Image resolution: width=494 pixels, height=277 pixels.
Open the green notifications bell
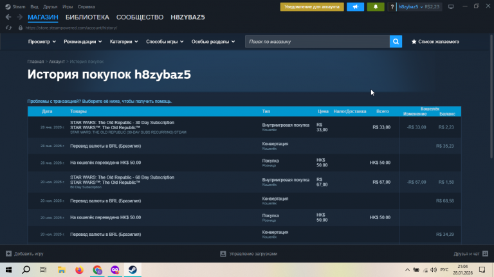[x=376, y=7]
